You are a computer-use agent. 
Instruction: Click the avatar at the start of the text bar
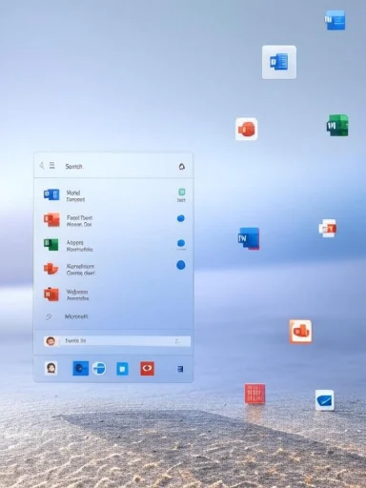51,341
